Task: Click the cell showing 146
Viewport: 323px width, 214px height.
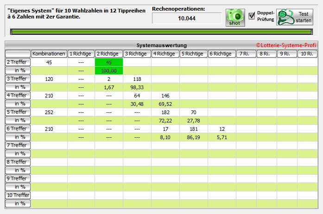Action: tap(165, 96)
